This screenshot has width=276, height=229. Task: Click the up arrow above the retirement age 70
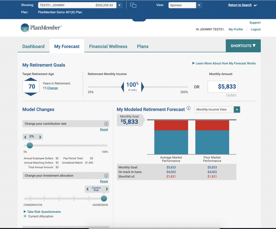click(x=31, y=79)
